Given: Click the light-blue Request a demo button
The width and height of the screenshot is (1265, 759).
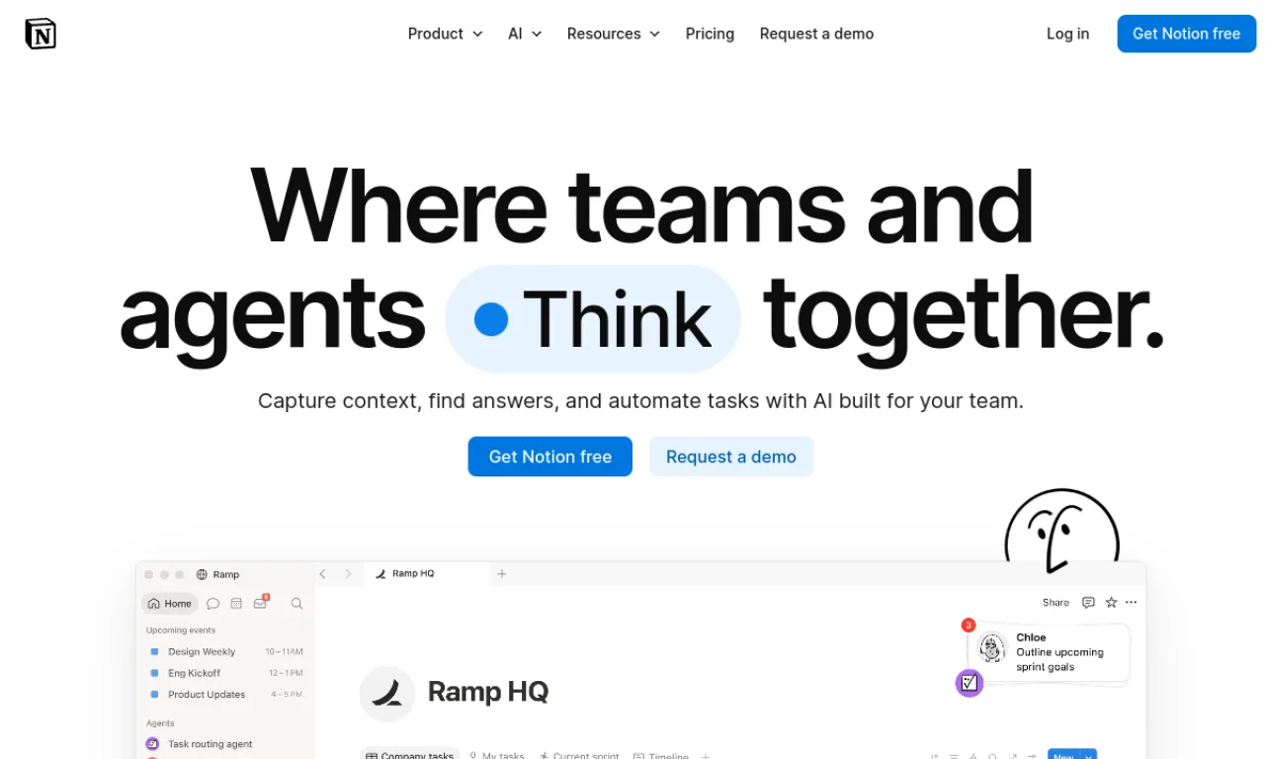Looking at the screenshot, I should click(731, 457).
